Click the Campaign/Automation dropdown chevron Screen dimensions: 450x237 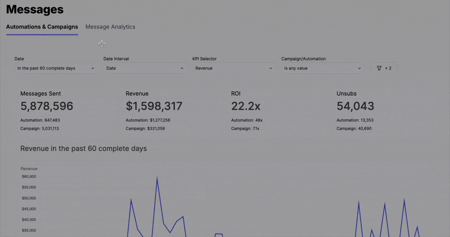pos(359,68)
